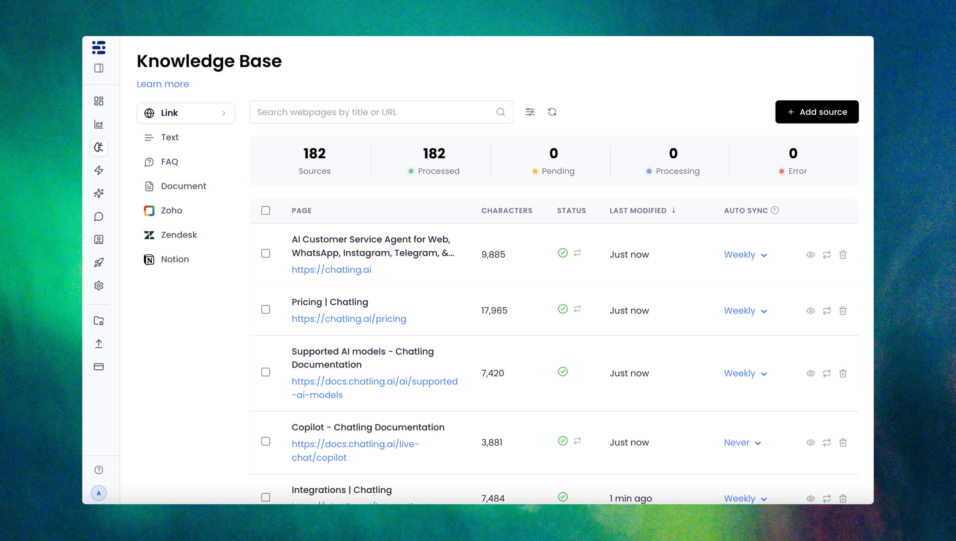This screenshot has height=541, width=956.
Task: Collapse the sidebar panel toggle icon
Action: 98,68
